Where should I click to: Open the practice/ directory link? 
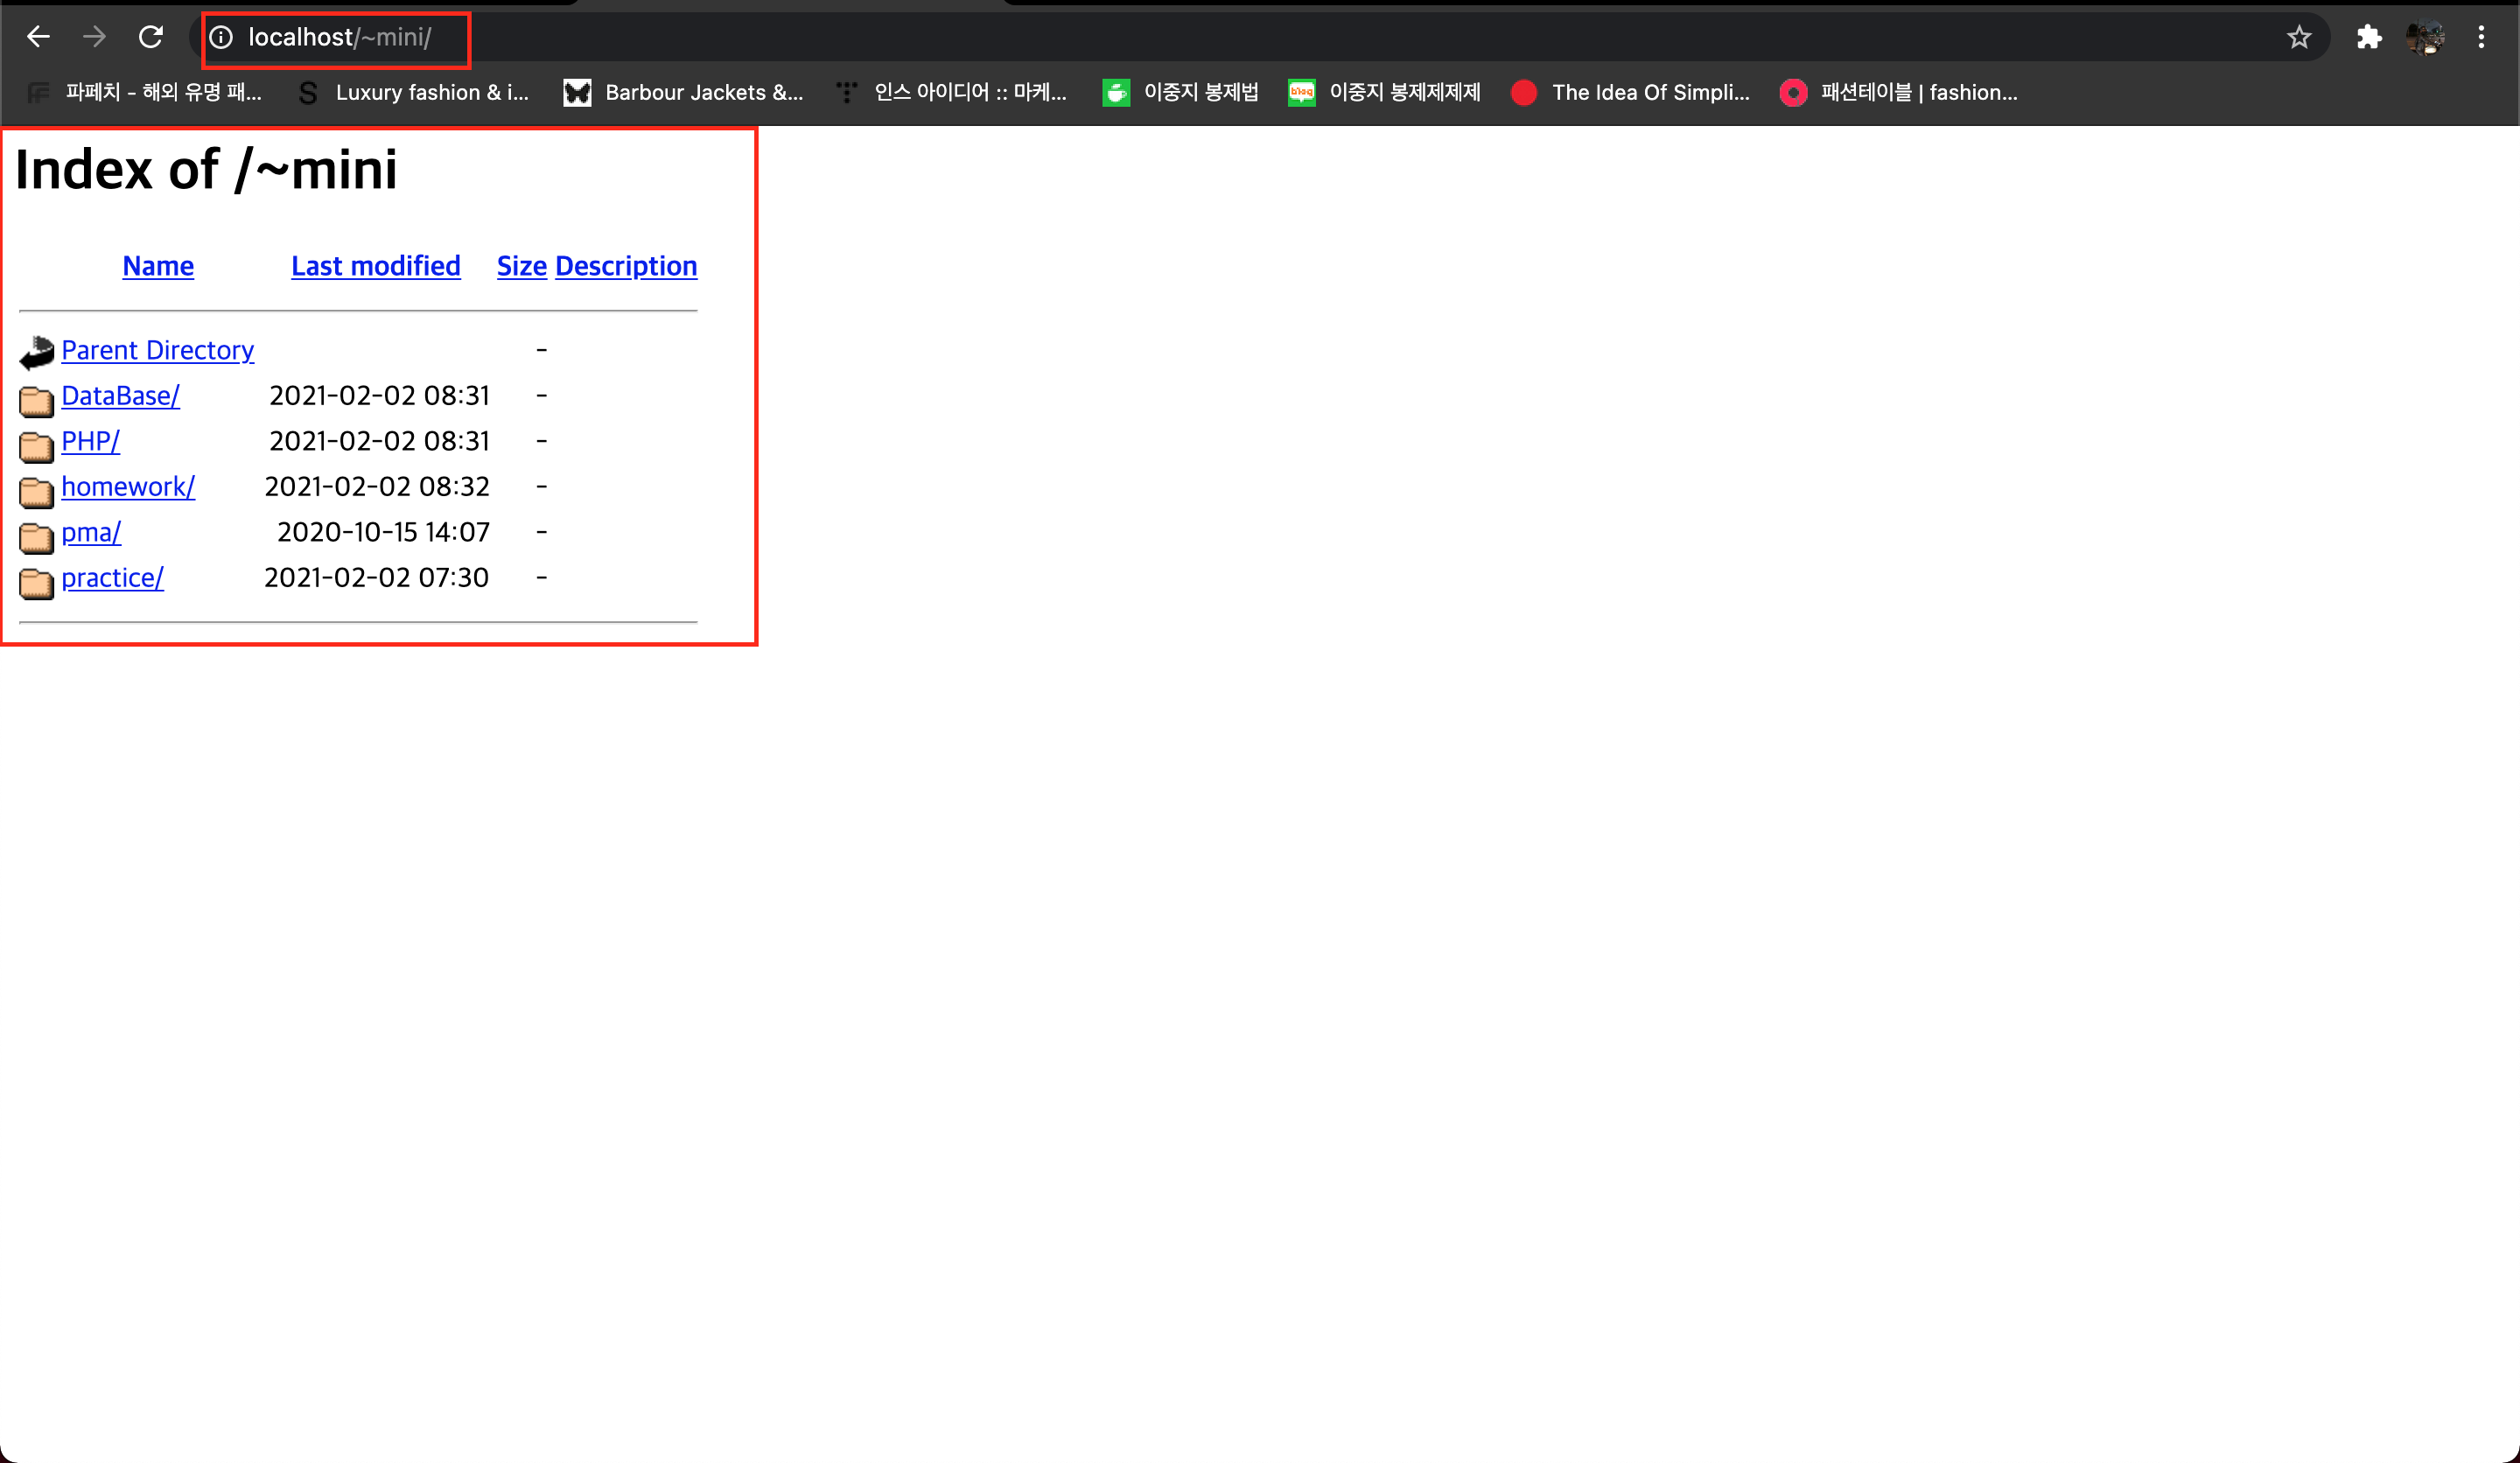[112, 578]
